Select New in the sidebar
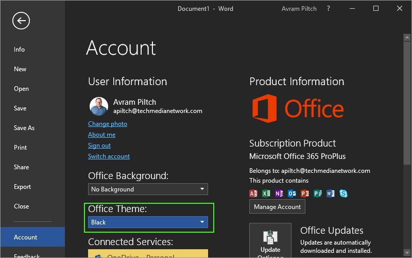Viewport: 412px width, 258px height. [x=20, y=69]
